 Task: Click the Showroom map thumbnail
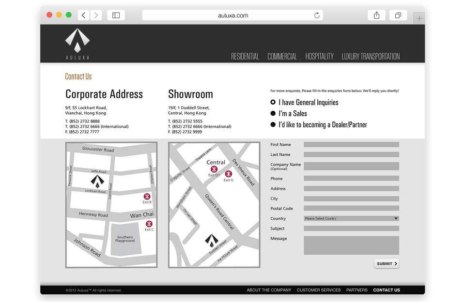(214, 205)
